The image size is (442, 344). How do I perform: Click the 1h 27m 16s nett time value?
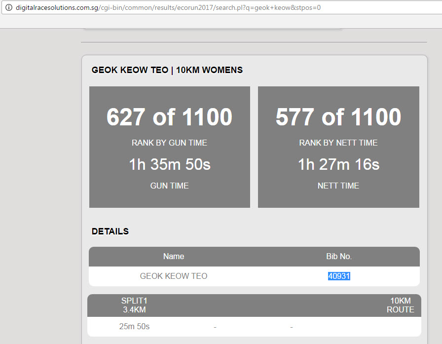coord(338,164)
